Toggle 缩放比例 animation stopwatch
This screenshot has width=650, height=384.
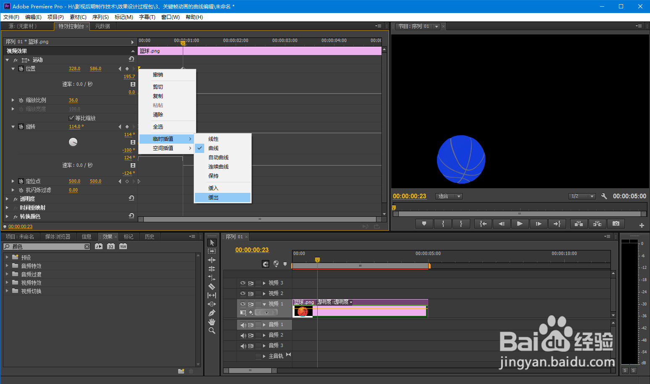point(21,100)
